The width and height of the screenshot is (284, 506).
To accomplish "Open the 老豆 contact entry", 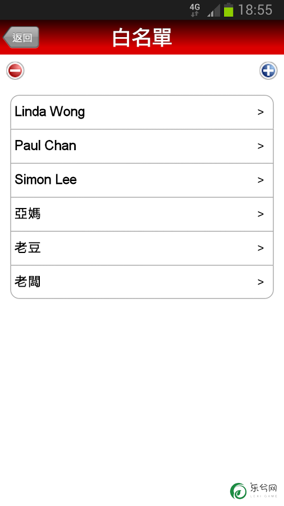I will (142, 248).
